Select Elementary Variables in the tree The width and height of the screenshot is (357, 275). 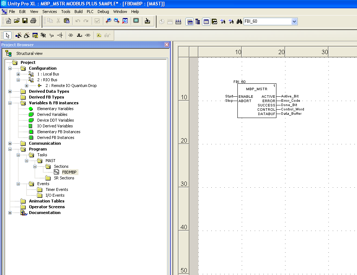click(x=55, y=109)
